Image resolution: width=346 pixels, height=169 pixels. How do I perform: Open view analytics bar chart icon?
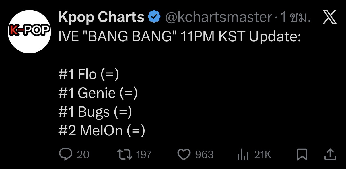[x=243, y=155]
